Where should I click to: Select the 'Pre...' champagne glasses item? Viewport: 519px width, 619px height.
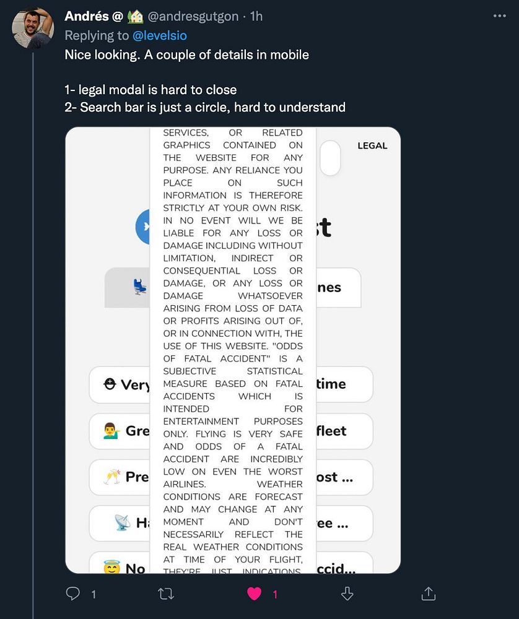pyautogui.click(x=231, y=477)
